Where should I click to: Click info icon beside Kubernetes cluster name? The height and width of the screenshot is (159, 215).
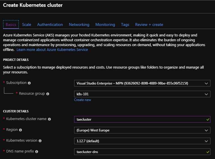tap(49, 119)
